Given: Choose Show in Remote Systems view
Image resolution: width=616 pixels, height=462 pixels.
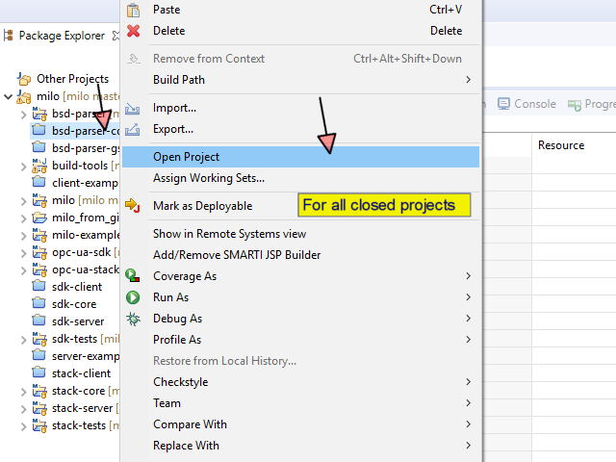Looking at the screenshot, I should point(300,234).
